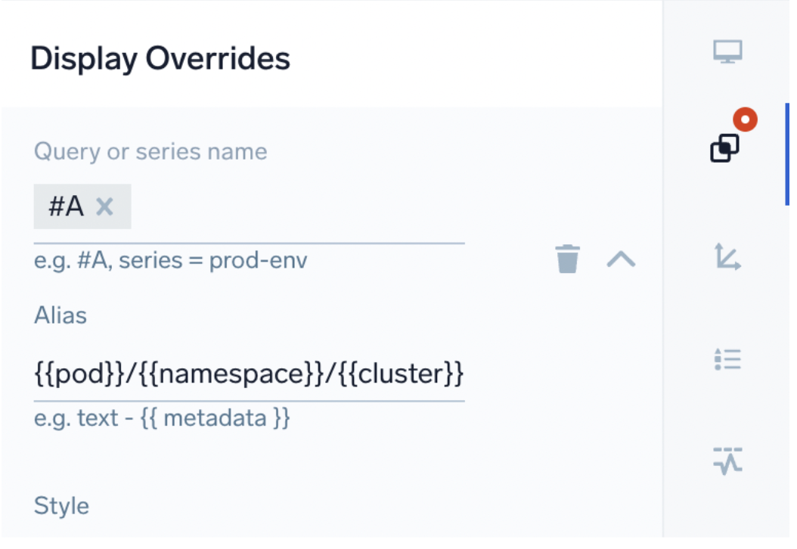Screen dimensions: 797x549
Task: Open the display settings panel via monitor icon
Action: (x=727, y=51)
